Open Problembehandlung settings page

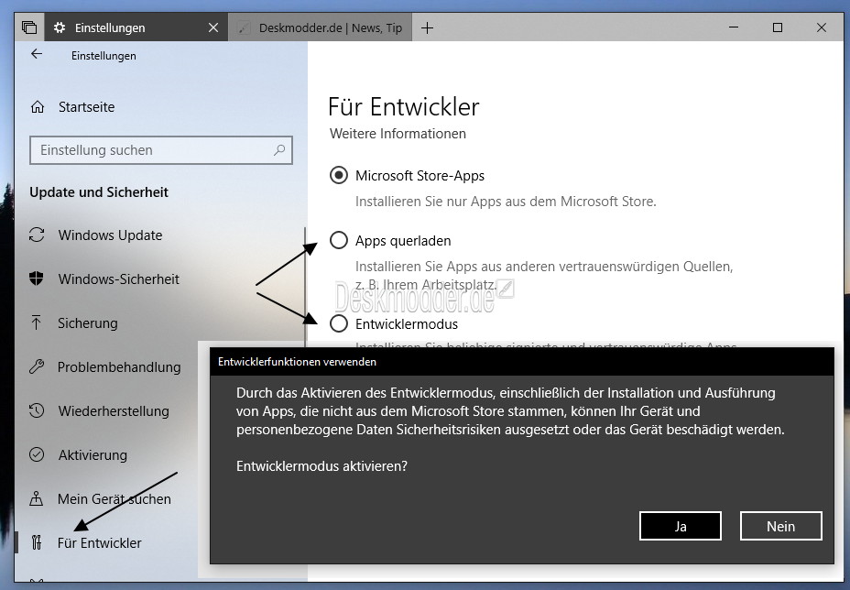point(119,366)
